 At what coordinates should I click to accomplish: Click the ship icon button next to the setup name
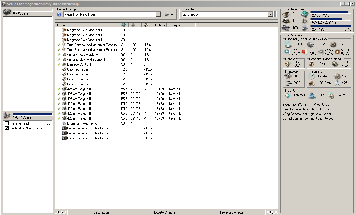pyautogui.click(x=167, y=14)
